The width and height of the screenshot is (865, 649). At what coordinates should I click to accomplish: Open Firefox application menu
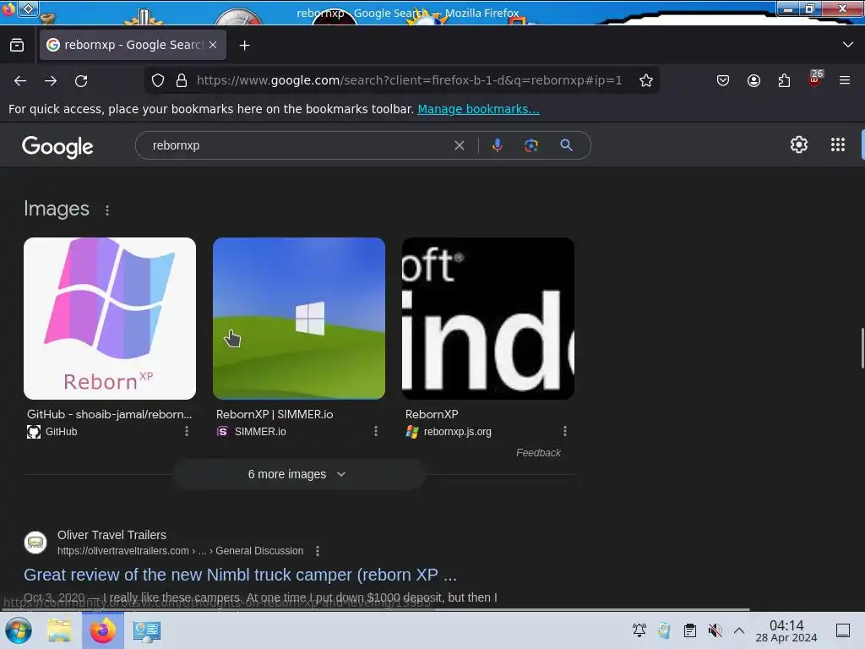[x=845, y=80]
